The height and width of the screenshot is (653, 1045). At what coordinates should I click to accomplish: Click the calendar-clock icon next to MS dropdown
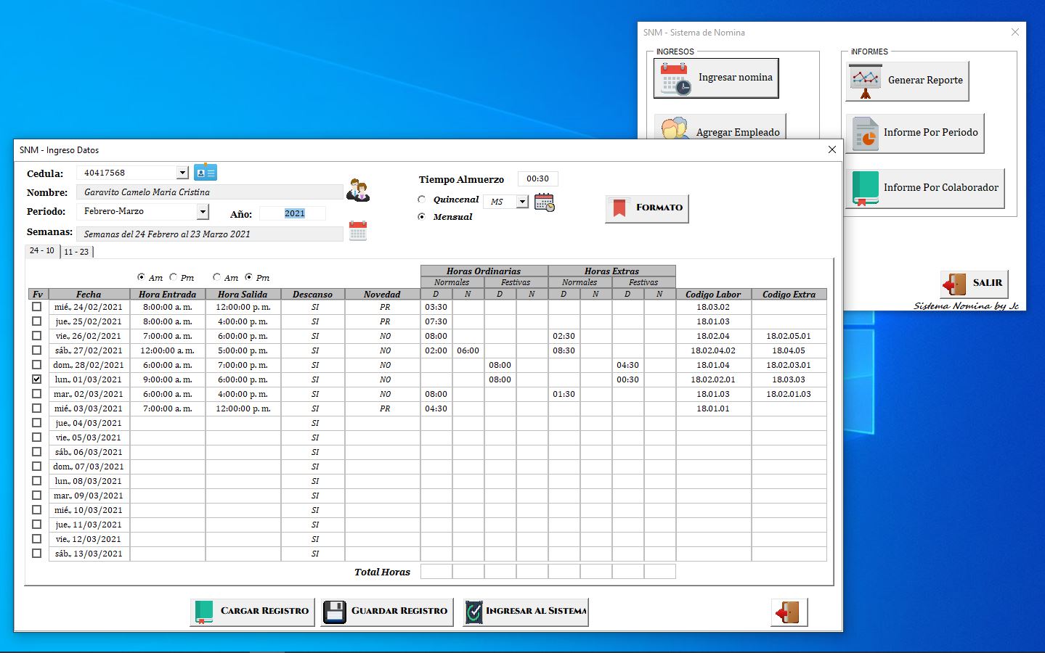click(544, 202)
